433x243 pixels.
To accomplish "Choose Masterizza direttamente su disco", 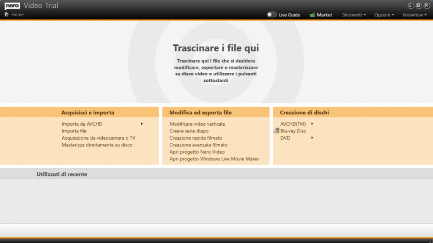I will [x=97, y=145].
